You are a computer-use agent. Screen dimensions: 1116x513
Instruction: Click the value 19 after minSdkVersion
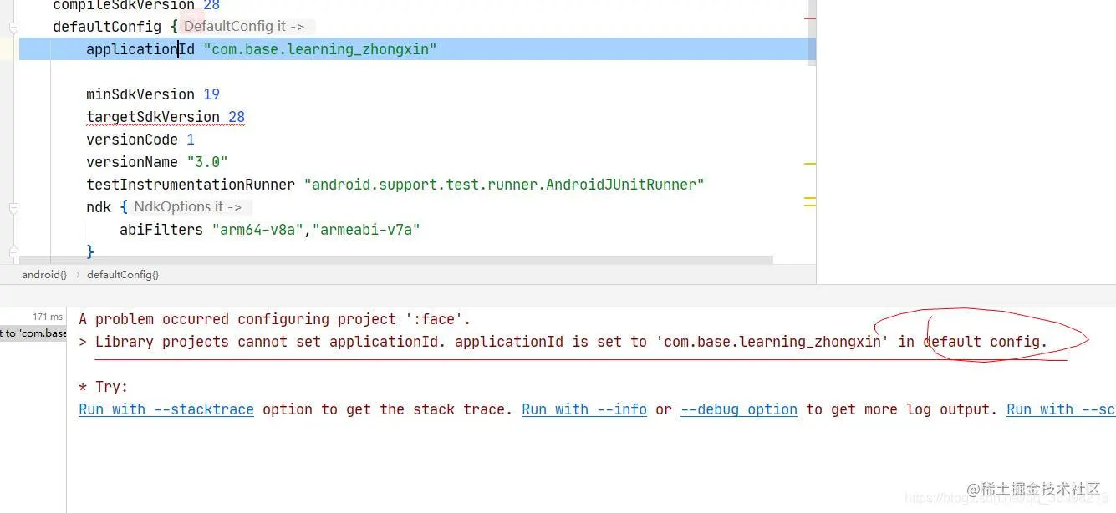(211, 94)
